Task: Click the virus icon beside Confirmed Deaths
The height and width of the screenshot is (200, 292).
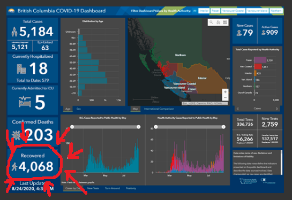Action: coord(17,135)
